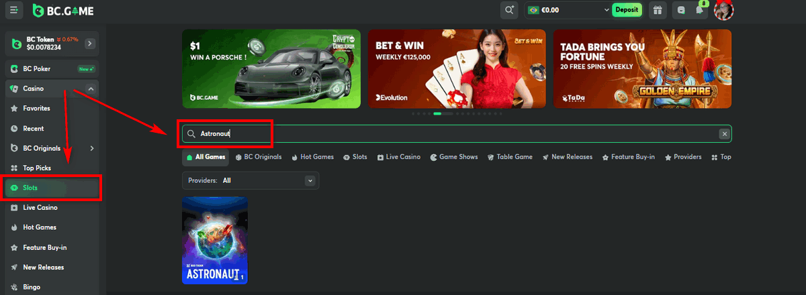
Task: Open the Providers filter dropdown
Action: tap(310, 180)
